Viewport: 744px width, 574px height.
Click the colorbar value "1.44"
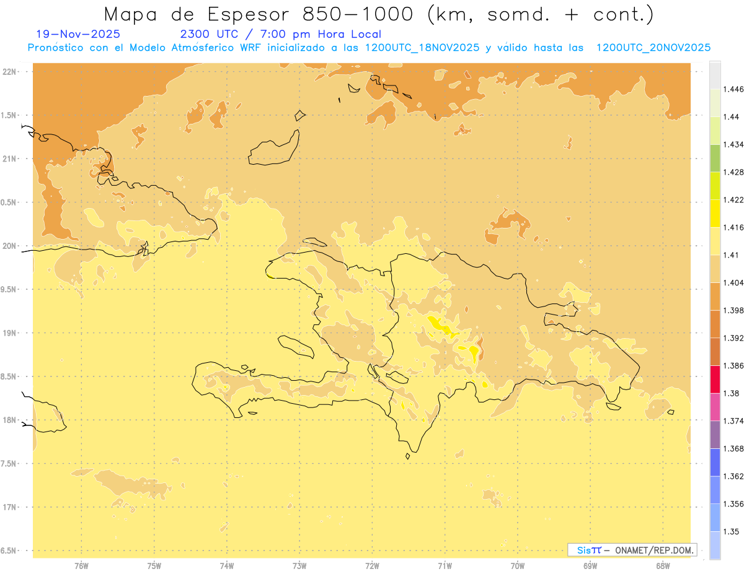(732, 116)
